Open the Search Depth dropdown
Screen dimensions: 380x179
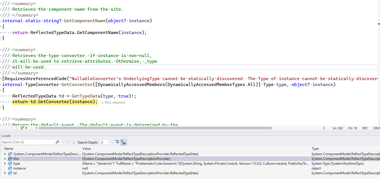point(109,142)
